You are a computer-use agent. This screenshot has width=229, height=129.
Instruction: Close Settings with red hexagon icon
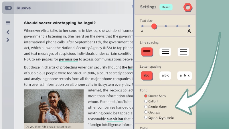pyautogui.click(x=188, y=7)
